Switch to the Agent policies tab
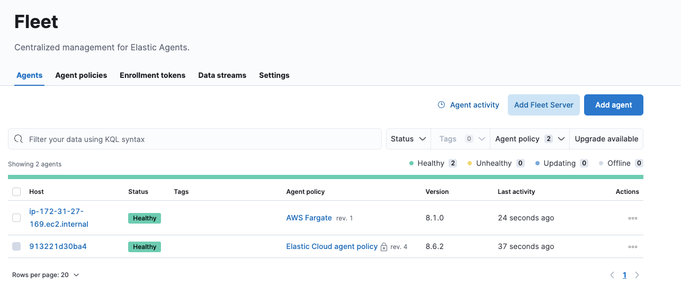 point(81,75)
